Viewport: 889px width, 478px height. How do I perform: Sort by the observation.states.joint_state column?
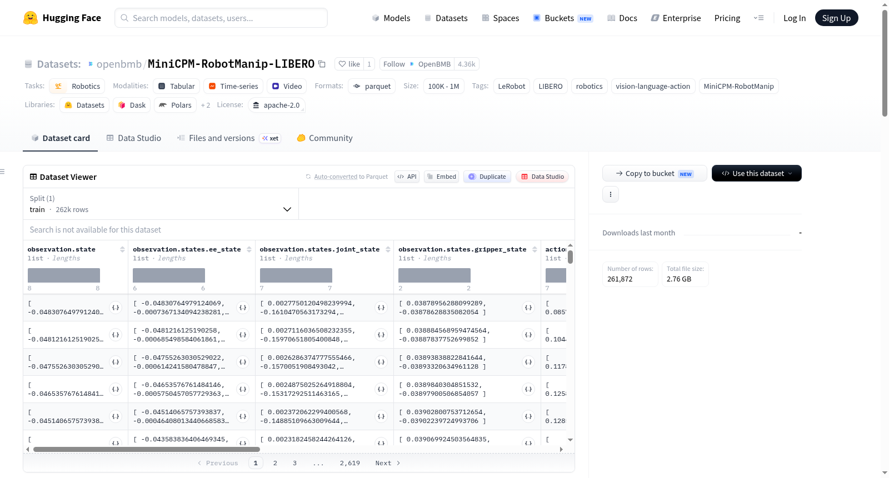[x=388, y=249]
